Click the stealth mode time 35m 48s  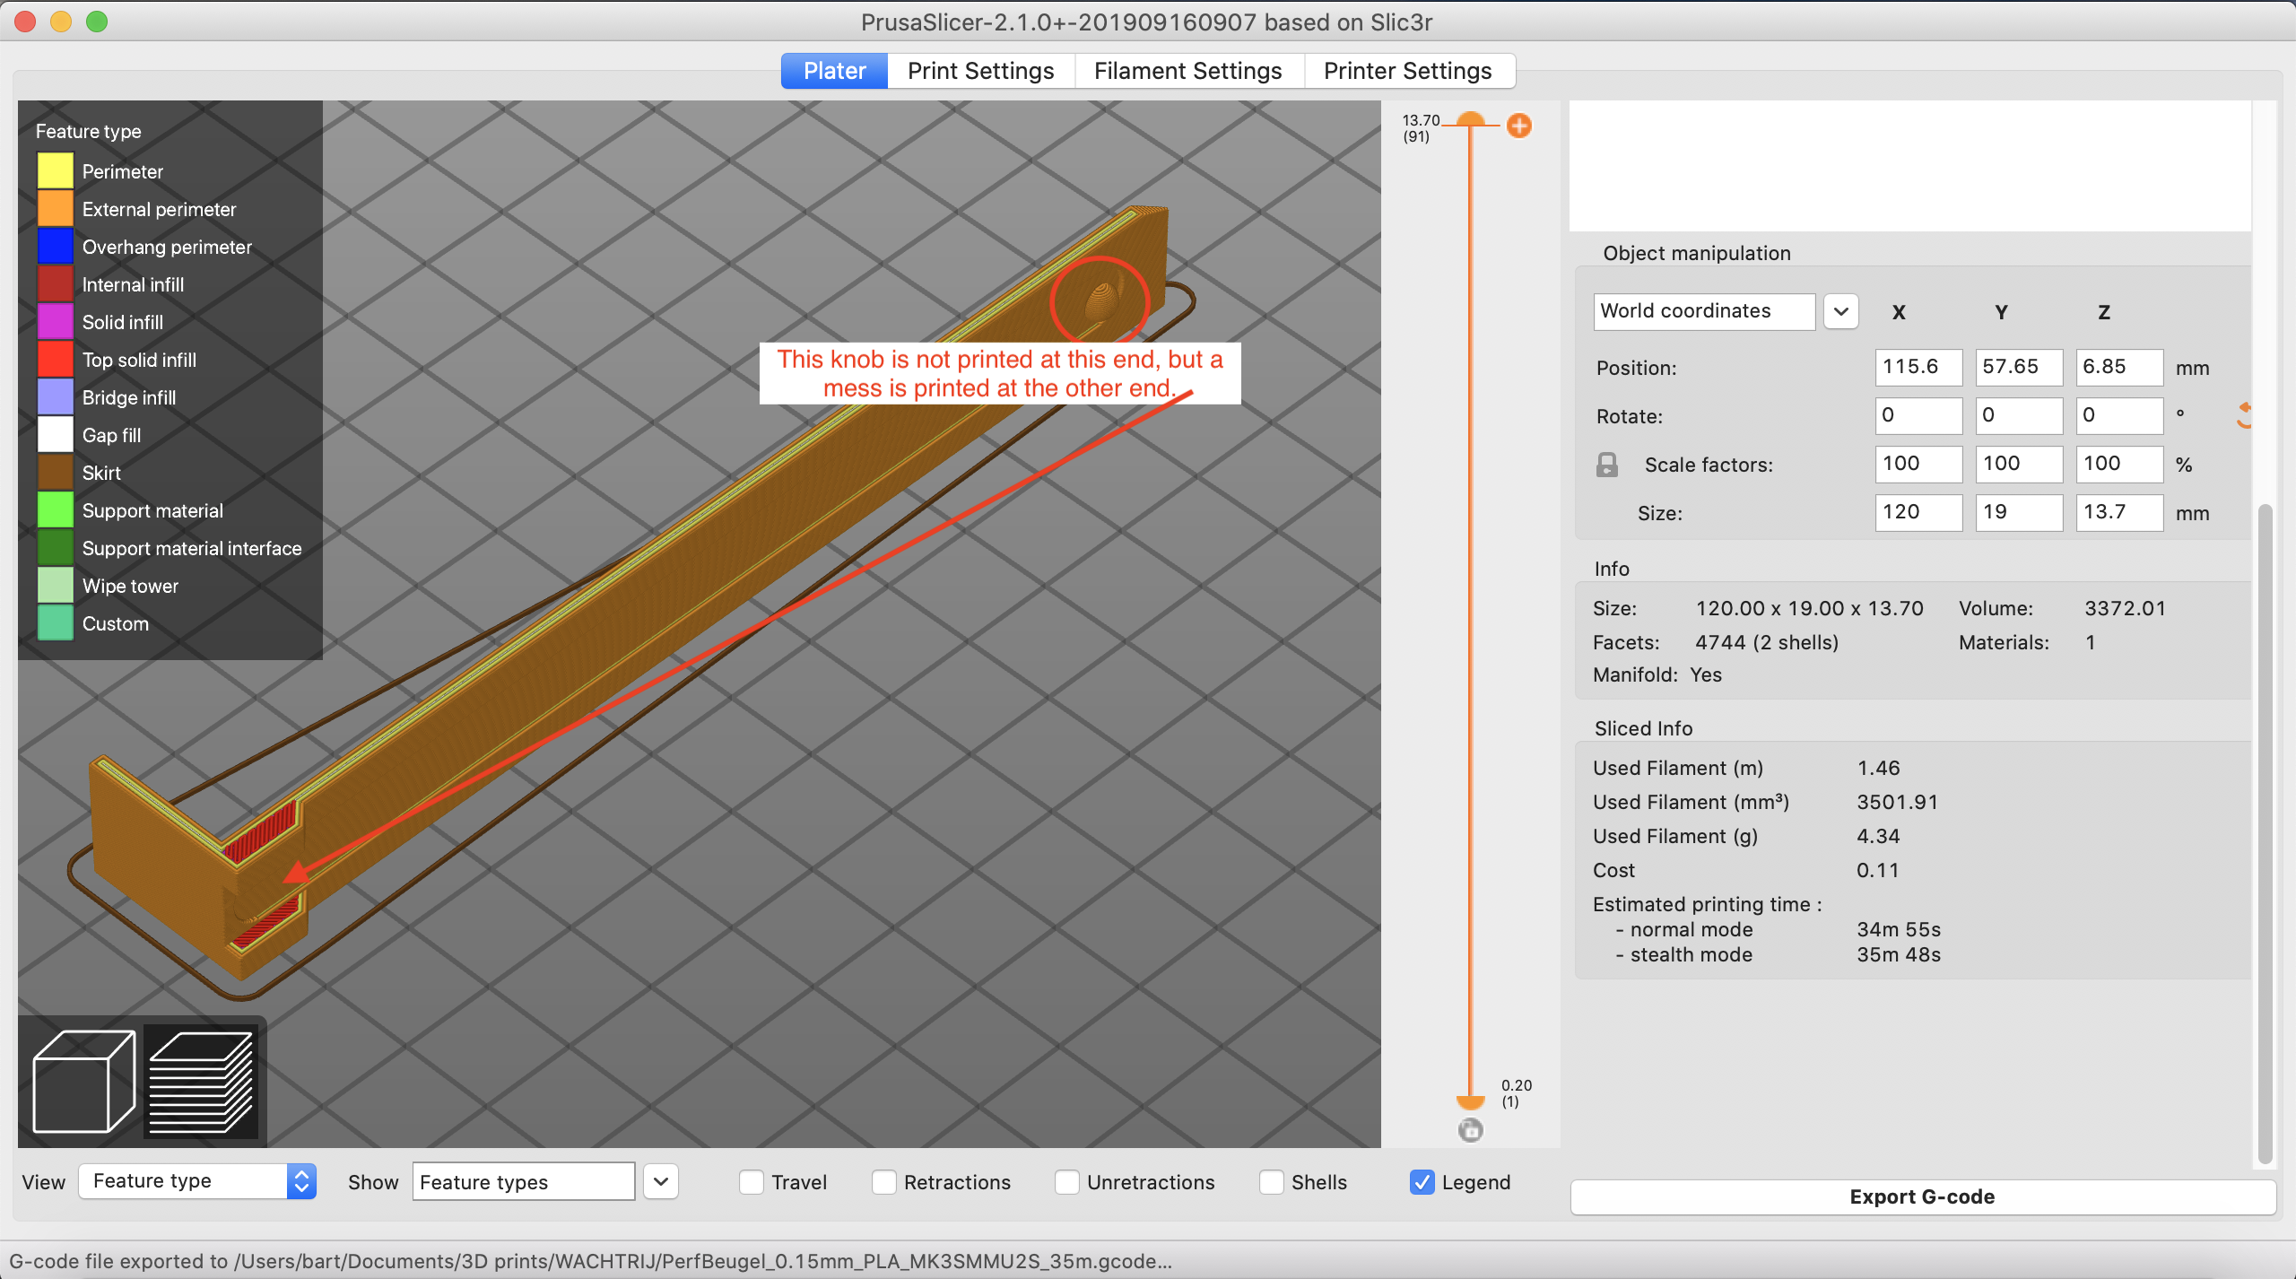(x=1899, y=954)
